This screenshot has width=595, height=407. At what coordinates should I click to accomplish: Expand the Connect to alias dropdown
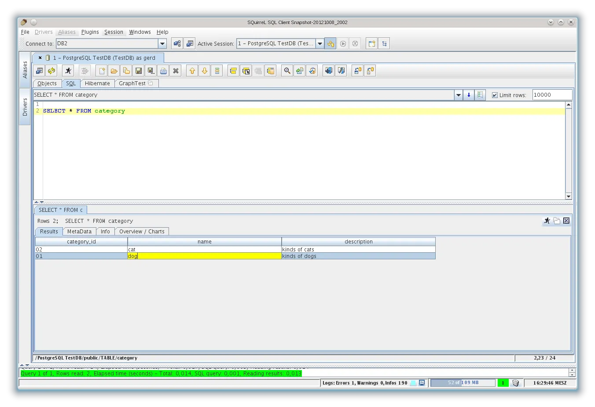(x=162, y=44)
